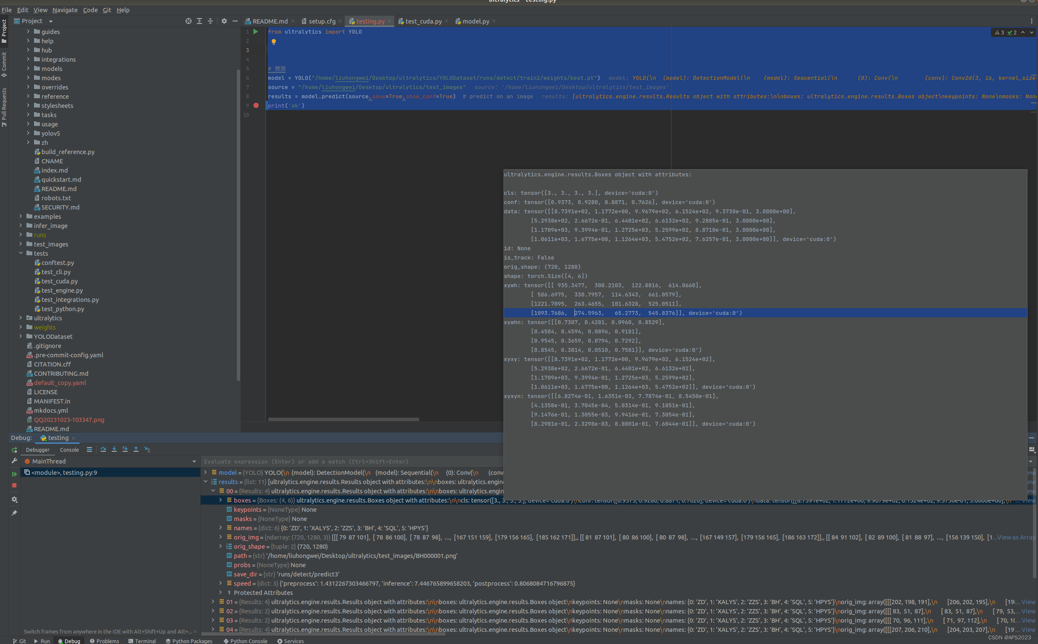Click View as Array link for orig_img
The height and width of the screenshot is (644, 1038).
[1015, 537]
